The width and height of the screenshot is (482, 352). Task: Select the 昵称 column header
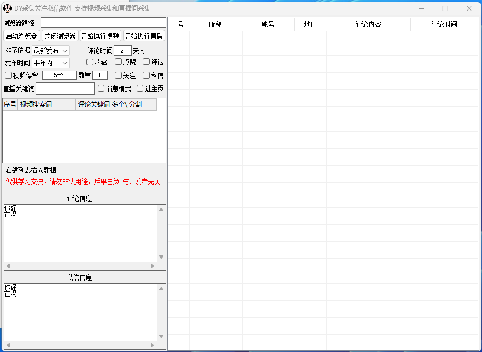pyautogui.click(x=215, y=24)
